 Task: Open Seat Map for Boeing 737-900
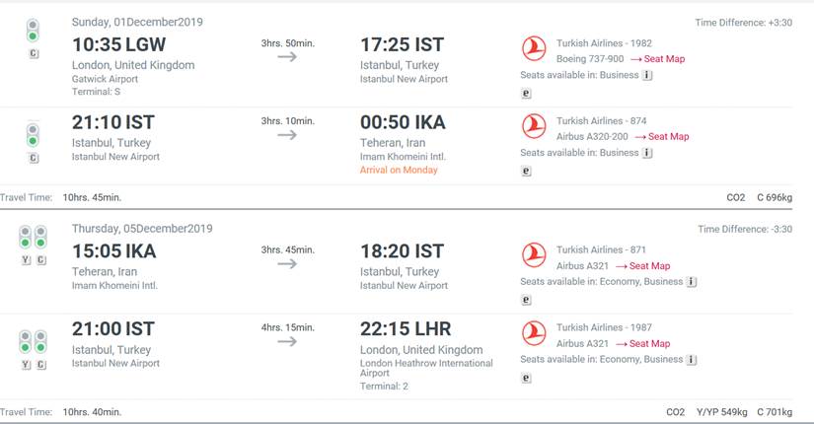coord(658,59)
